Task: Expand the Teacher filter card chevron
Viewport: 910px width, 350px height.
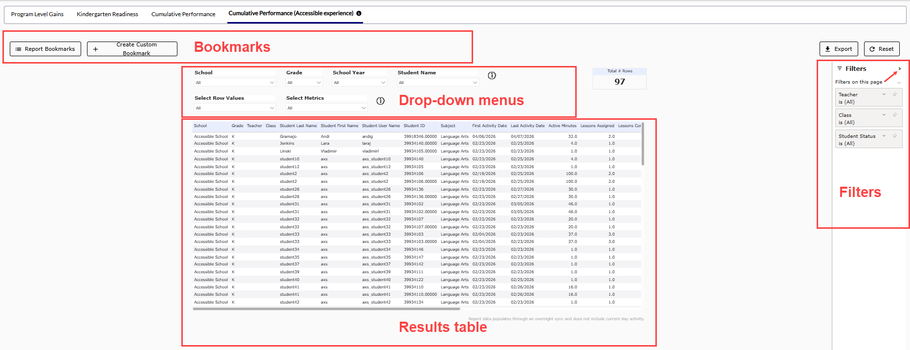Action: coord(884,94)
